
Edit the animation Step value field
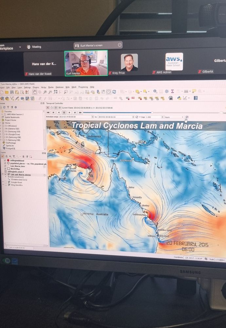(154, 117)
